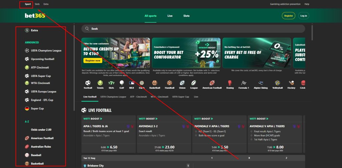This screenshot has width=342, height=168.
Task: Switch to the All sports tab
Action: pyautogui.click(x=151, y=16)
